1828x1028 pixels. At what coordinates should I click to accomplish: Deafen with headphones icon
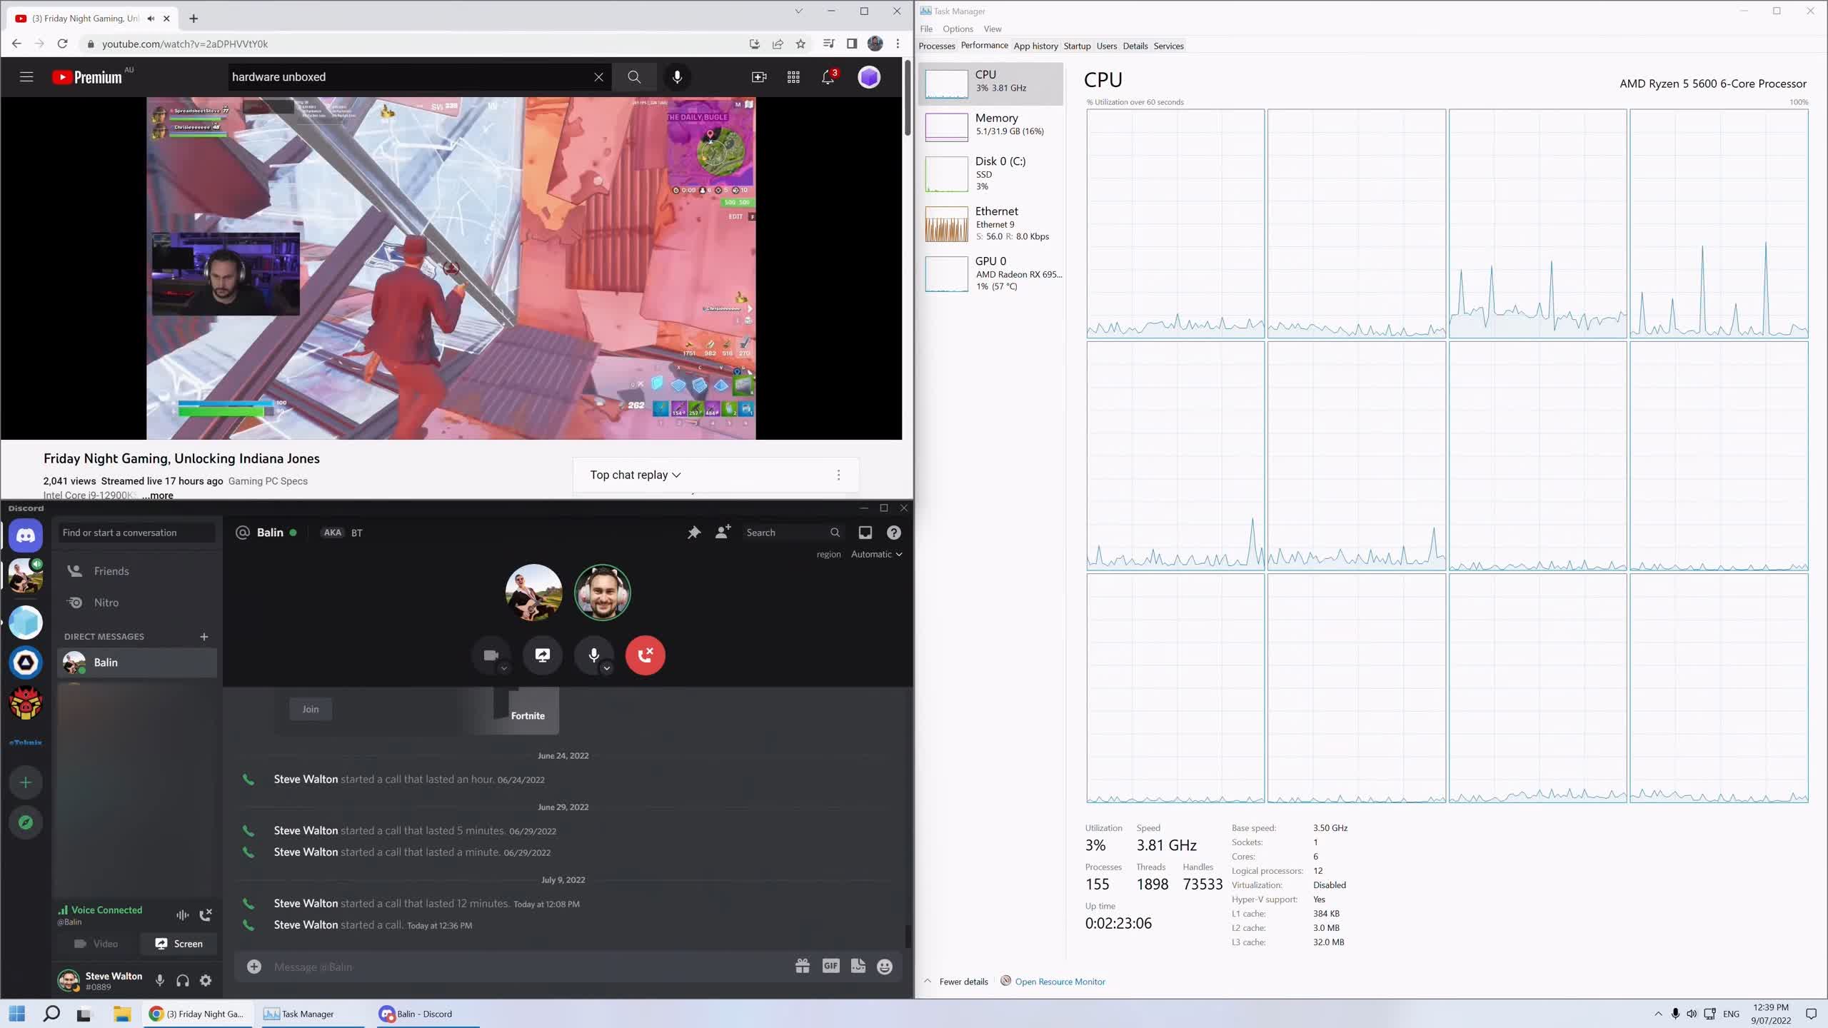pyautogui.click(x=183, y=981)
